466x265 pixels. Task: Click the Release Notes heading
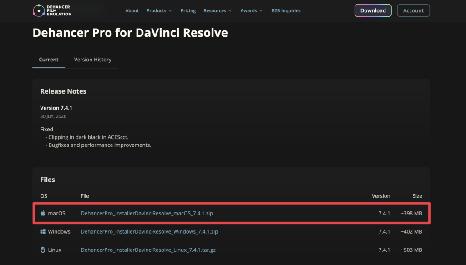click(x=63, y=91)
